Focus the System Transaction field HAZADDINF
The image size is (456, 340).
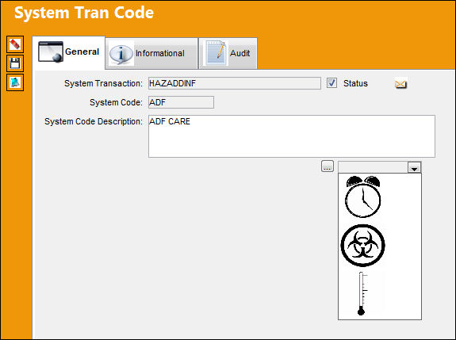pyautogui.click(x=235, y=83)
